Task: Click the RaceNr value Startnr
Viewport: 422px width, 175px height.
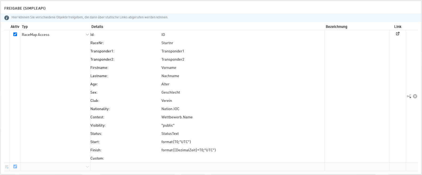Action: pos(167,43)
